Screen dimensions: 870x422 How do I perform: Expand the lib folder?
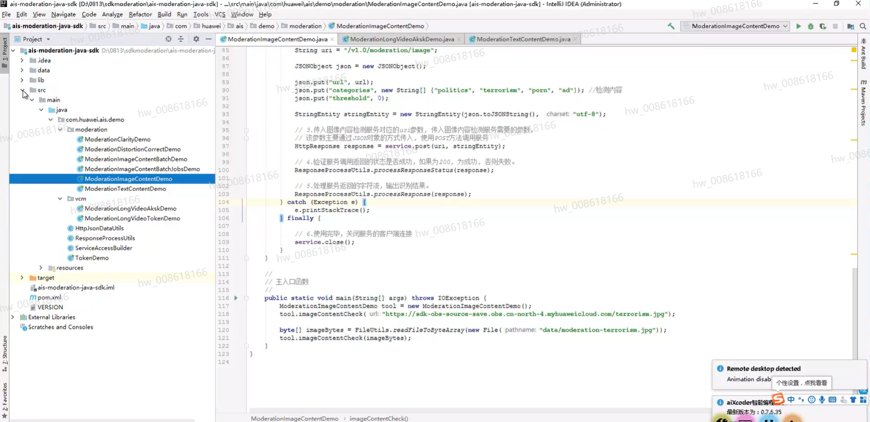point(22,80)
